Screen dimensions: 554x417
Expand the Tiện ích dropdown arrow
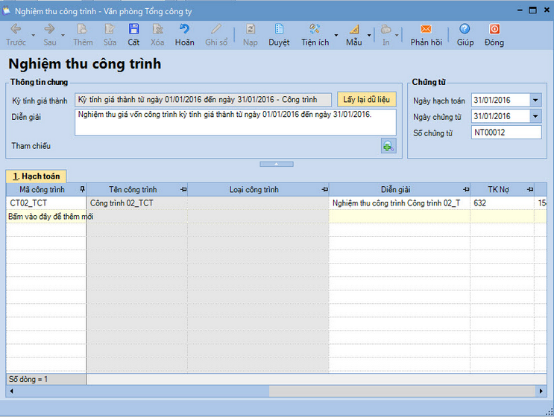pos(336,35)
